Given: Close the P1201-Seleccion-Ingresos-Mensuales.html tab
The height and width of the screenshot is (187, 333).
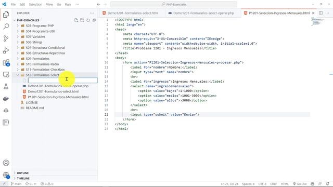Looking at the screenshot, I should (313, 13).
